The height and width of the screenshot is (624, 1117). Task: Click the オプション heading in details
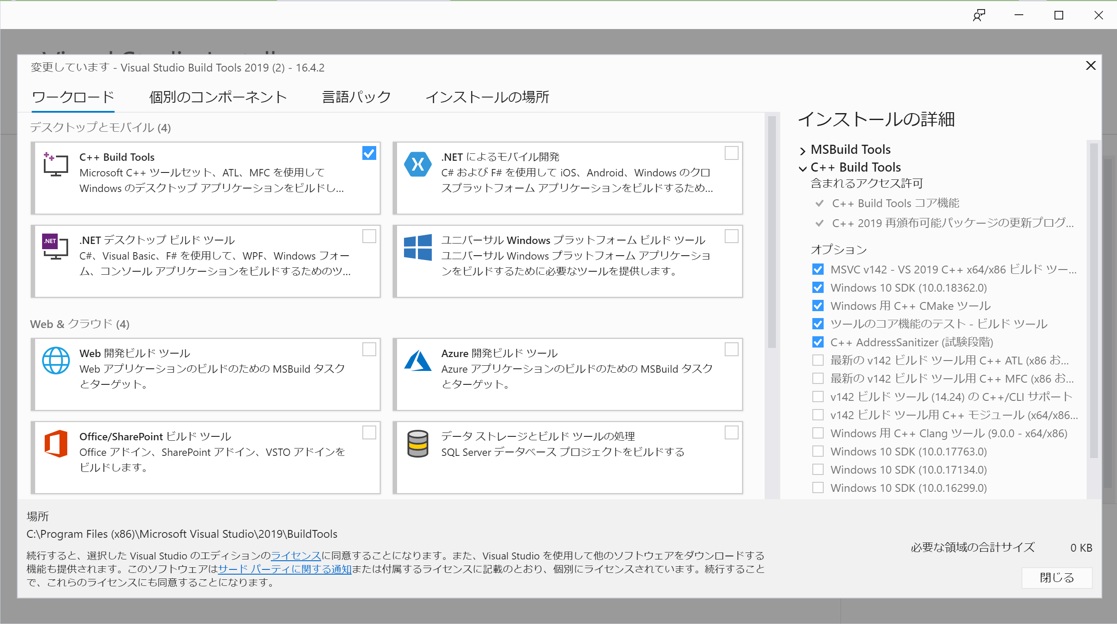(838, 250)
